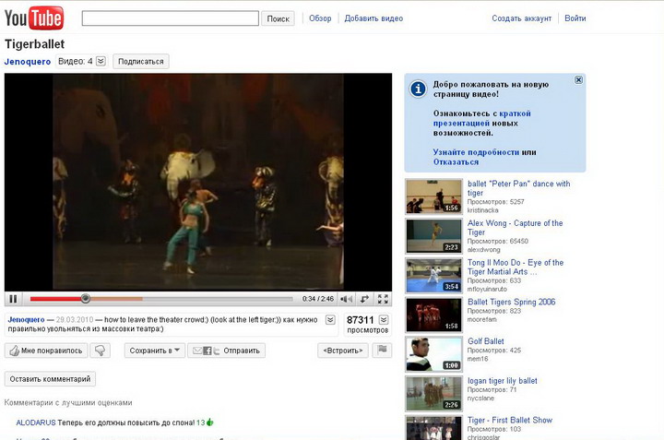Close the new video page notice

(578, 80)
